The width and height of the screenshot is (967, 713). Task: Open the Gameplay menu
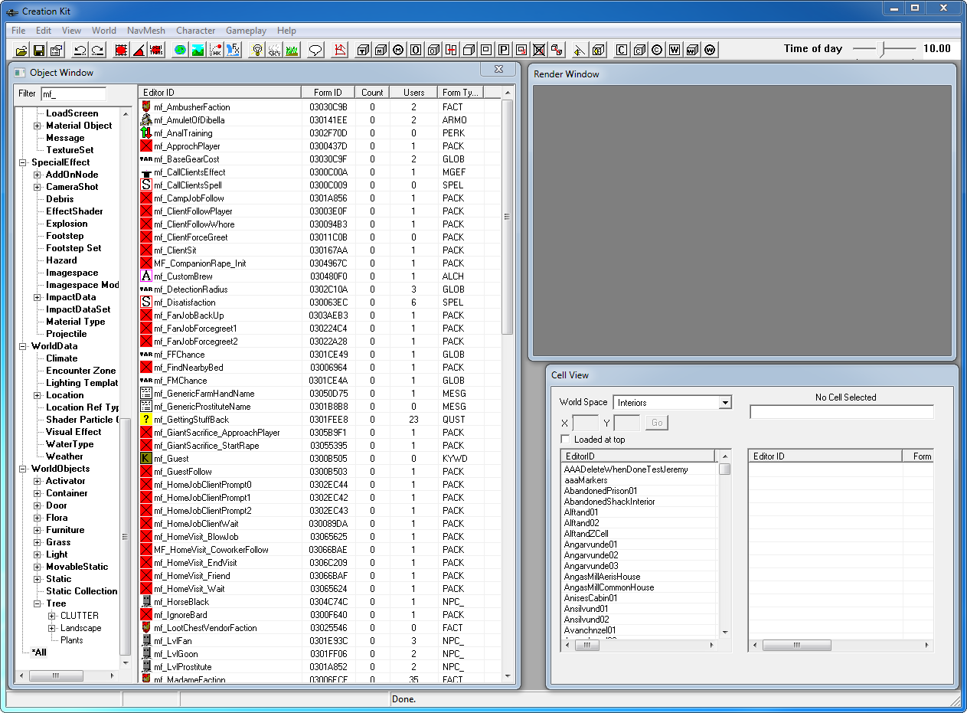(x=246, y=31)
